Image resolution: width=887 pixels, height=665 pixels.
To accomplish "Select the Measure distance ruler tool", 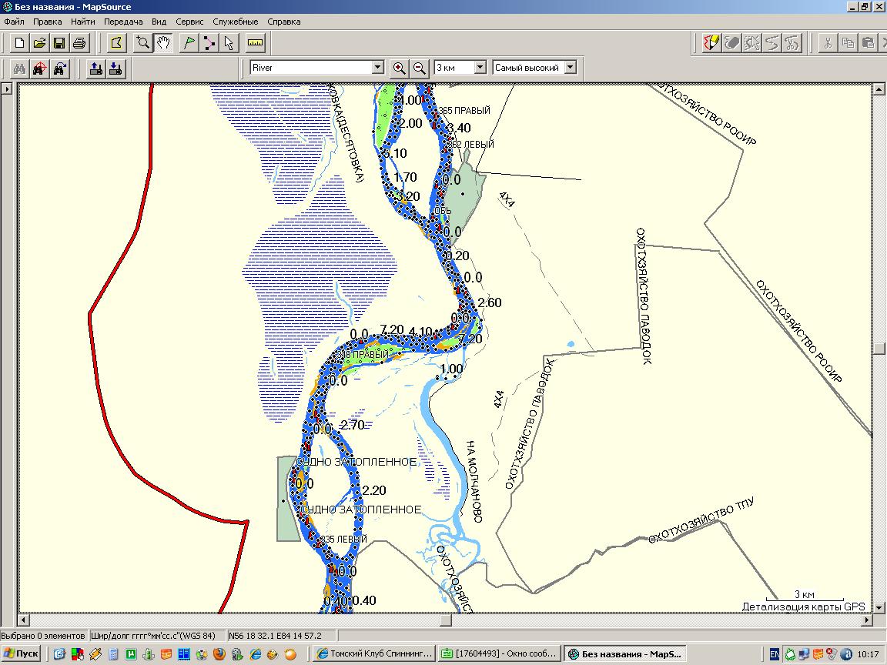I will tap(255, 42).
